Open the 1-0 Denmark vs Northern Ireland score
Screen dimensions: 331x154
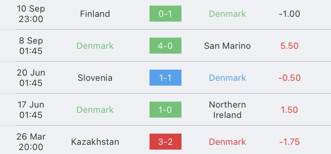coord(165,110)
